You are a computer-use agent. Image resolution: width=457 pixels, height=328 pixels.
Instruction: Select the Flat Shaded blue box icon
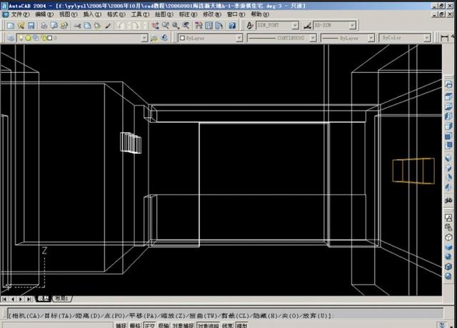coord(448,247)
